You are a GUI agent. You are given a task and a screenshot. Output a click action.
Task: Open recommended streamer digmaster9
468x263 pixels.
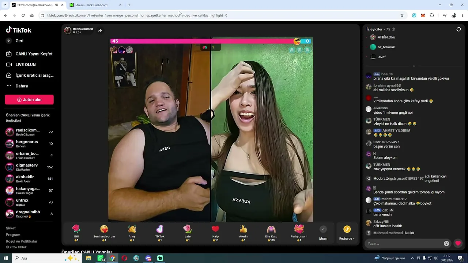[29, 167]
